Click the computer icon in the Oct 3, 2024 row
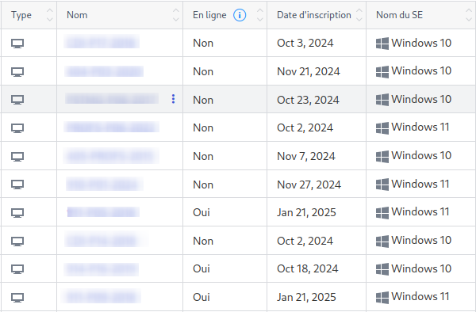This screenshot has height=312, width=476. pos(17,44)
